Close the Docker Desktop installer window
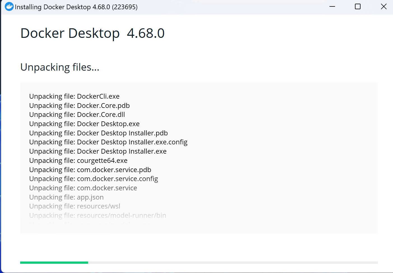The image size is (393, 273). click(383, 7)
